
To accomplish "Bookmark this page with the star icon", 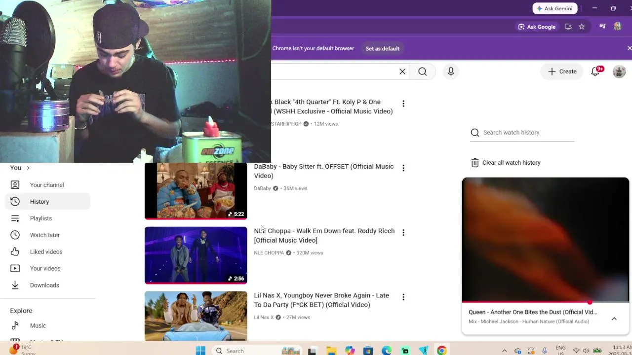I will (x=582, y=27).
